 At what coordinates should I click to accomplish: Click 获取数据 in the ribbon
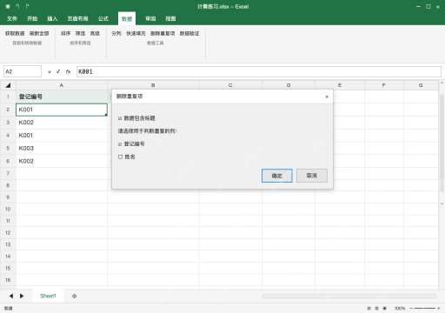(x=15, y=34)
